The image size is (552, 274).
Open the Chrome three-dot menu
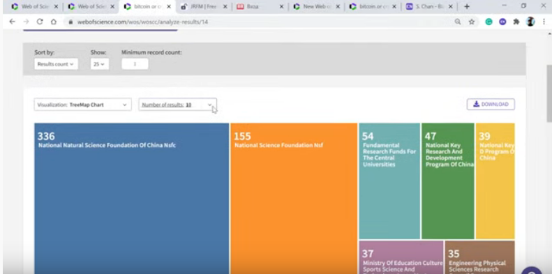[x=544, y=22]
